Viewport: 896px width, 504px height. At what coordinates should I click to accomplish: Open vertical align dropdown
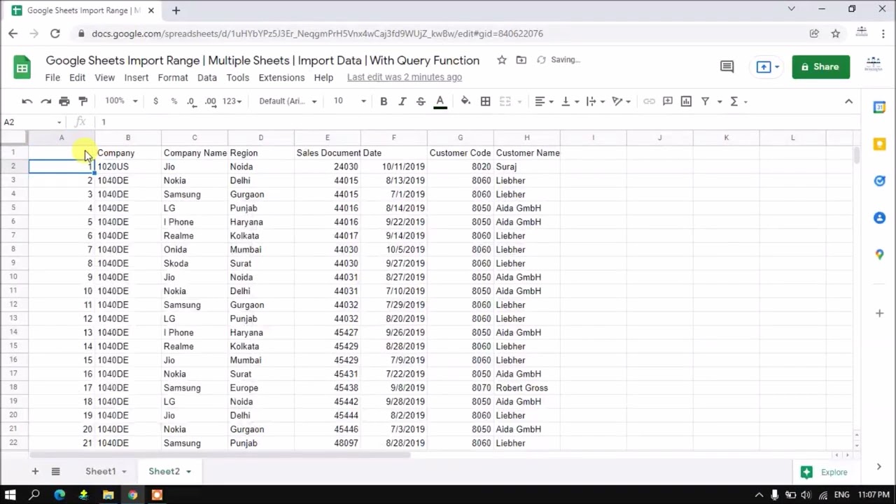point(569,101)
